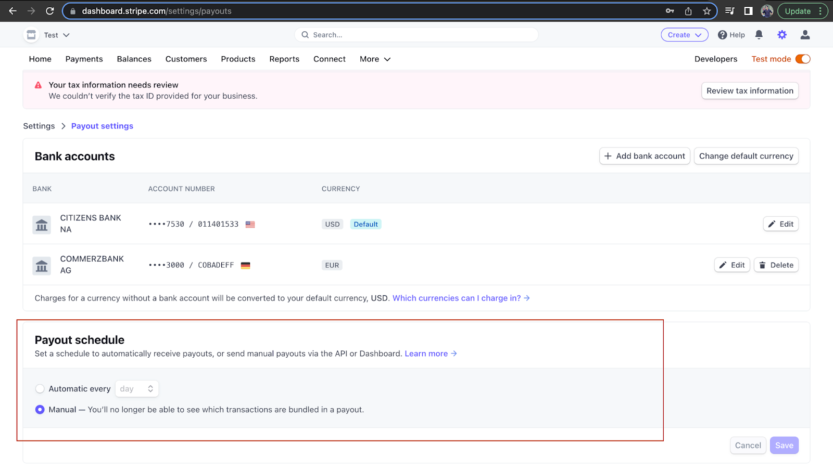
Task: Click the Review tax information button
Action: pos(750,90)
